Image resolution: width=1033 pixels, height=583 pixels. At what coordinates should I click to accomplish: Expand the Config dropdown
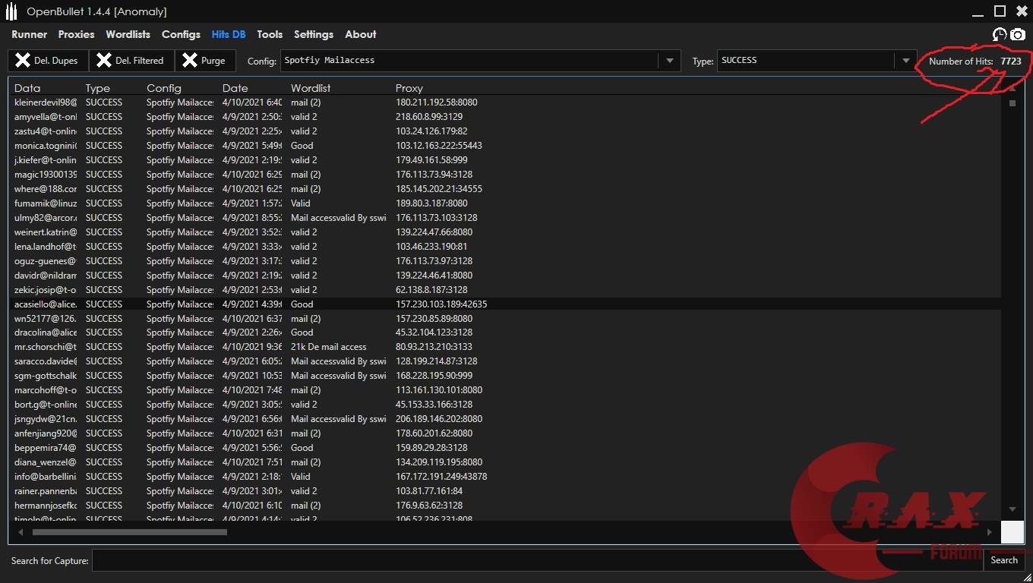click(669, 61)
